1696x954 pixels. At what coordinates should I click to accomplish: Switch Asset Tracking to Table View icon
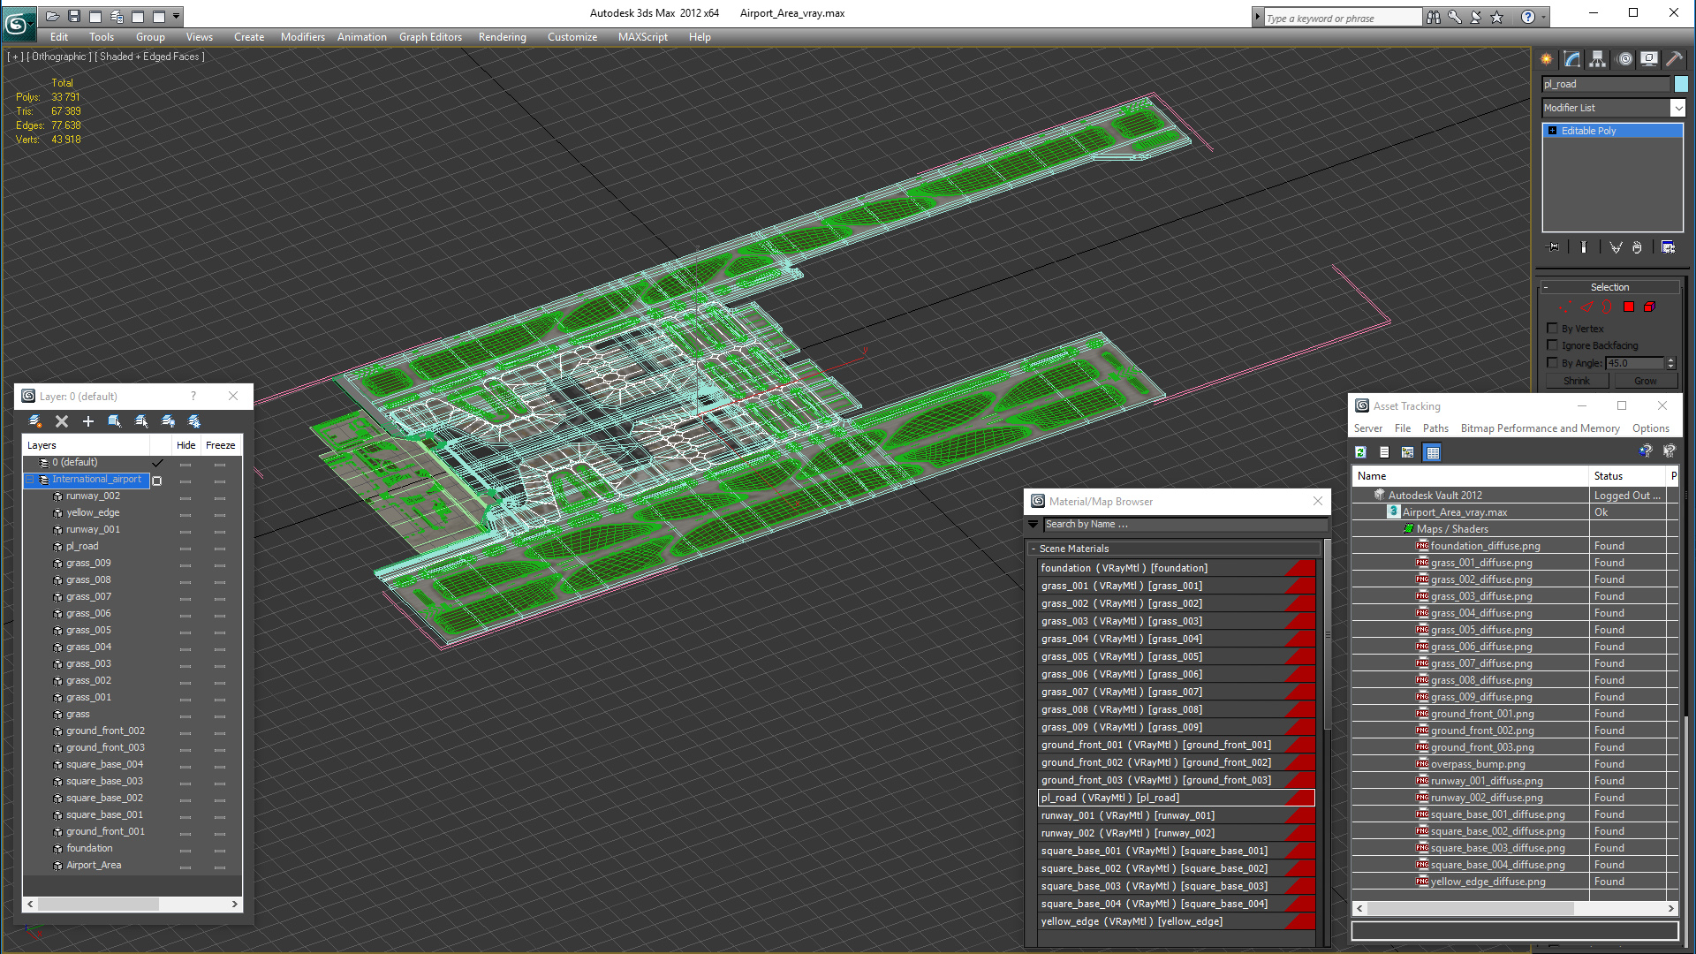[x=1433, y=452]
